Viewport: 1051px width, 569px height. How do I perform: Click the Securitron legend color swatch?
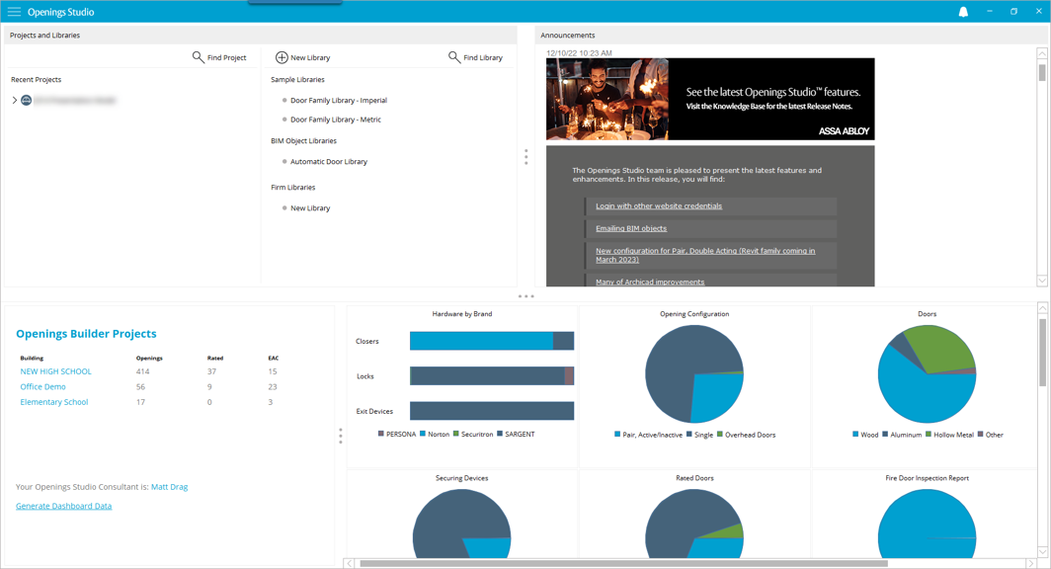(x=455, y=434)
